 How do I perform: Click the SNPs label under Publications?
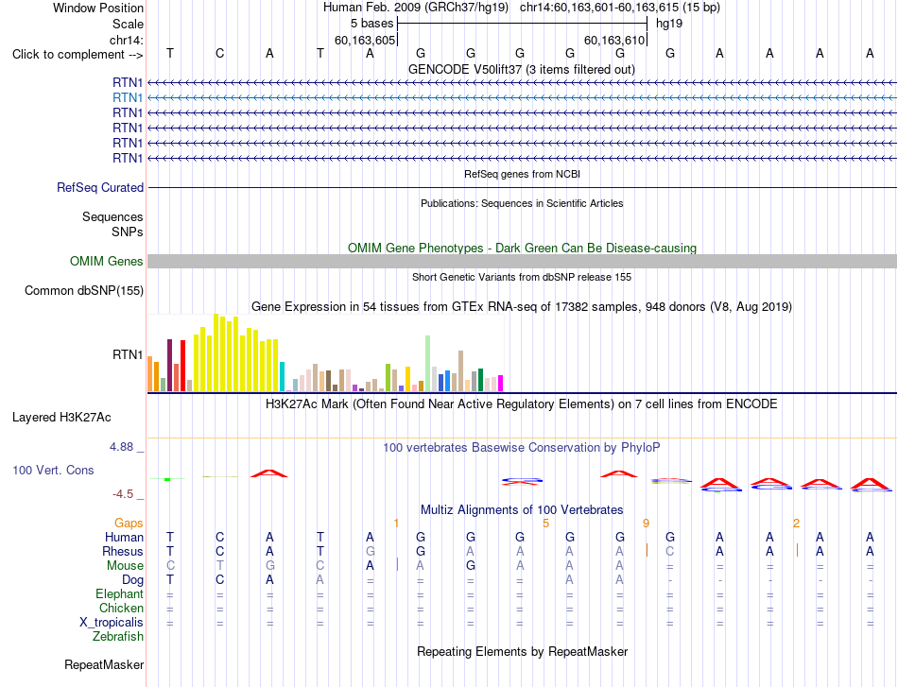coord(128,232)
